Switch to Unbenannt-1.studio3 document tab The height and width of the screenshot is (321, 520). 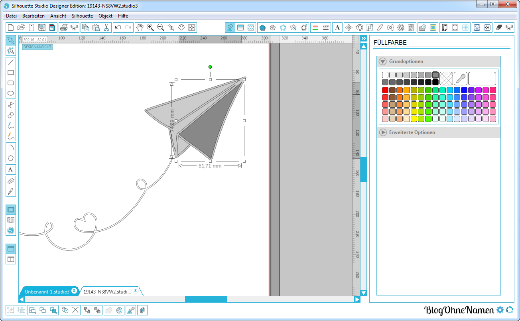click(x=47, y=291)
